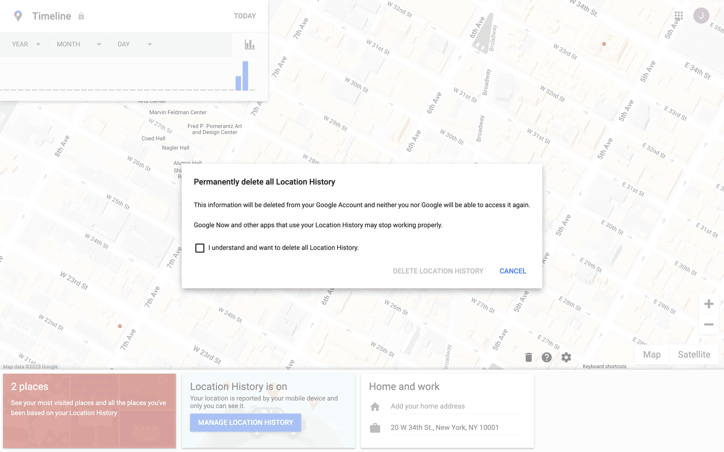Zoom out the map with minus
Screen dimensions: 724x452
click(x=709, y=324)
